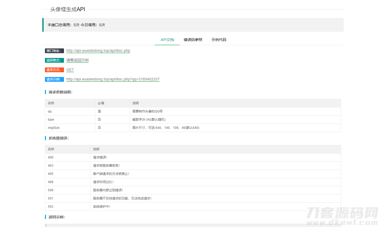
Task: Select the qq parameter row cell
Action: pos(50,111)
